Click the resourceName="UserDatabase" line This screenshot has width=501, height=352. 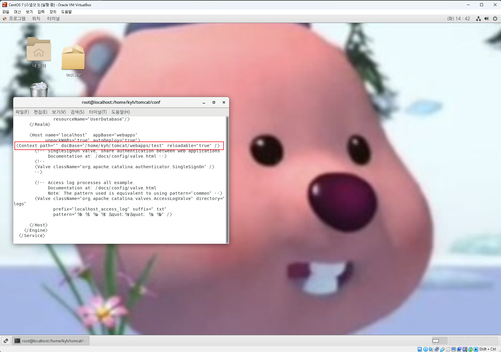point(91,119)
